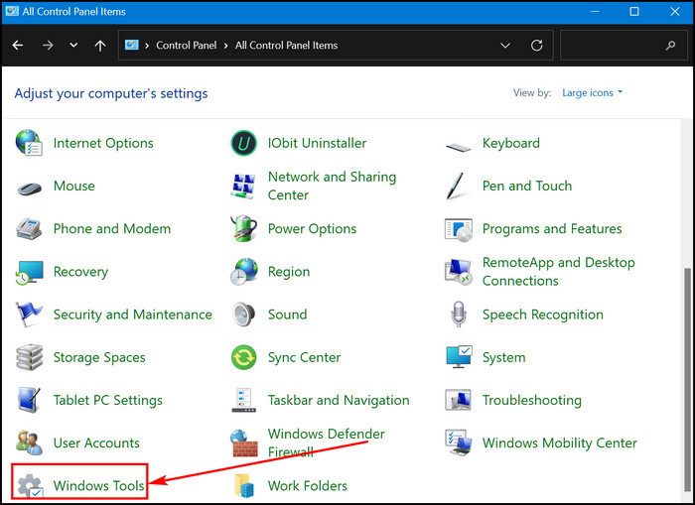Click the User Accounts people icon
Viewport: 695px width, 505px height.
(29, 442)
